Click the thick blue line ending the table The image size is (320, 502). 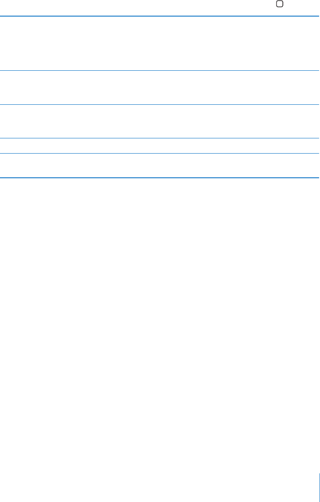[x=160, y=177]
